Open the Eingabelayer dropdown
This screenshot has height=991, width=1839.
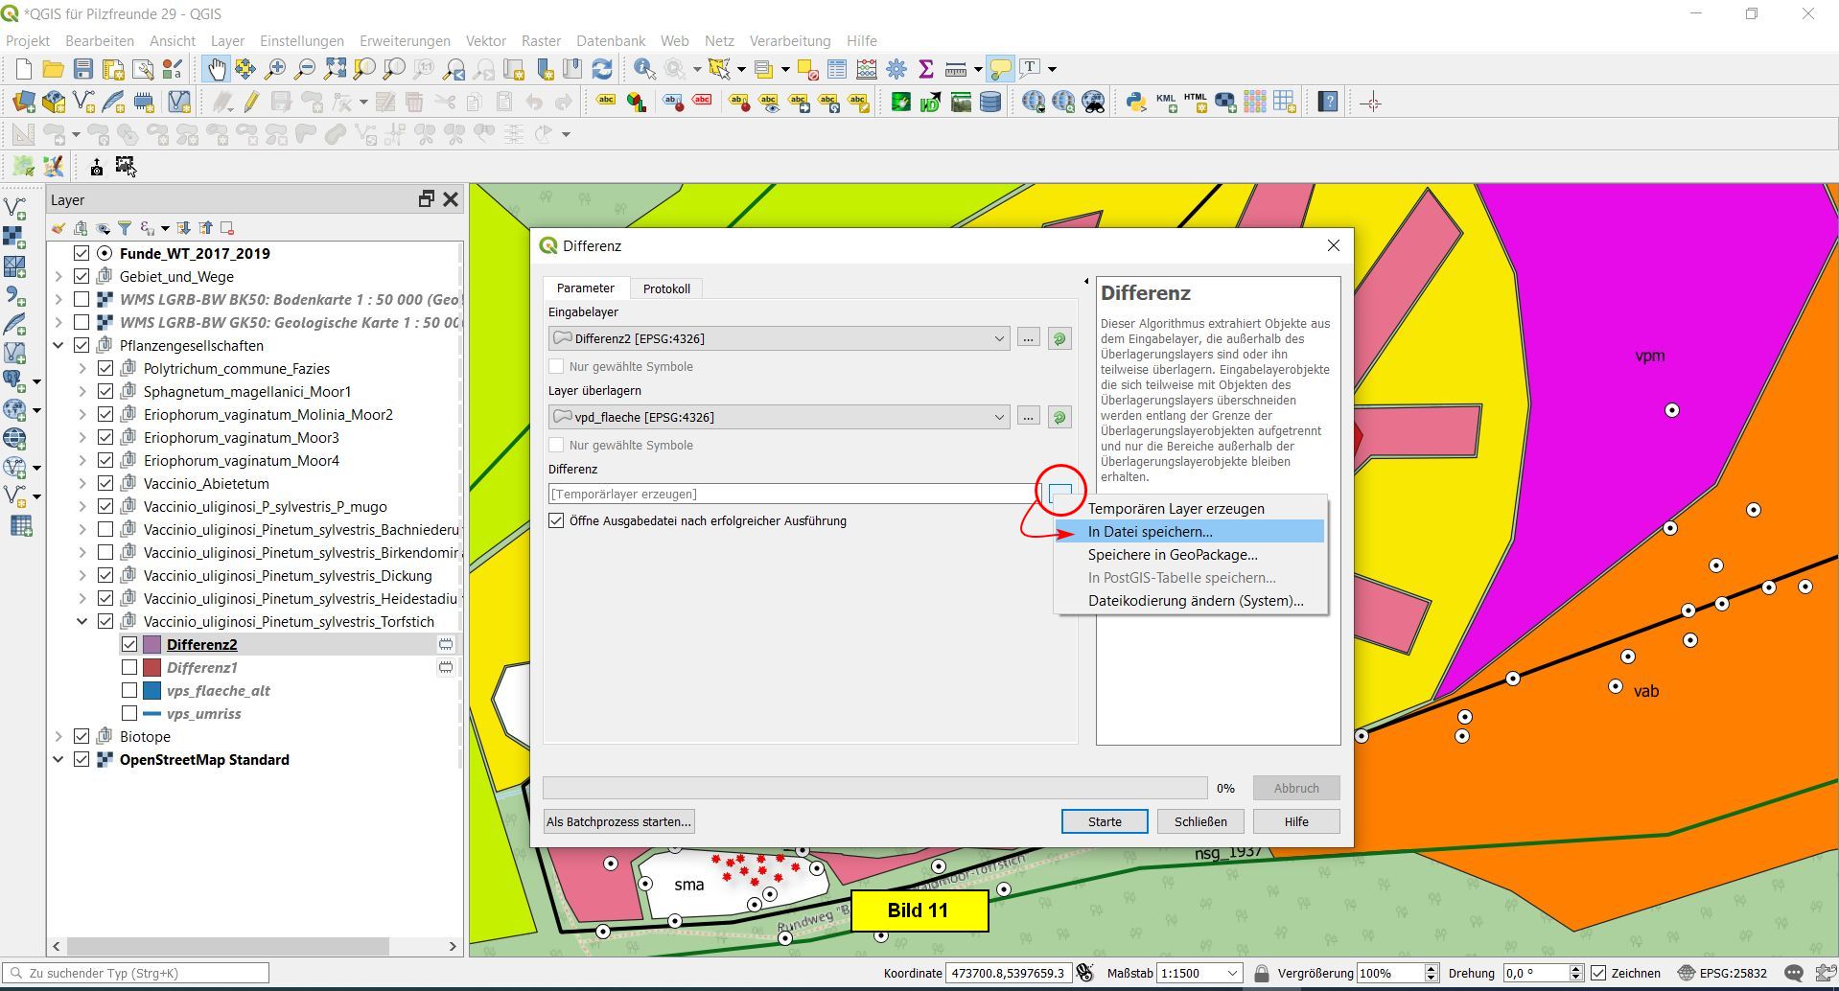998,338
